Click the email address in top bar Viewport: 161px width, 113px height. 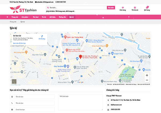pyautogui.click(x=45, y=2)
